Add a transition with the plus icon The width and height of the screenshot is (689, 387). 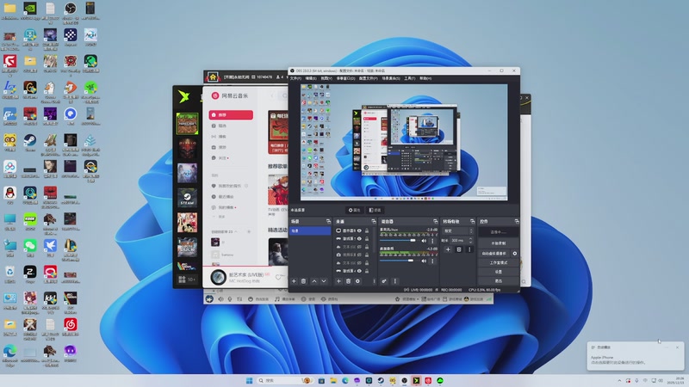coord(448,249)
